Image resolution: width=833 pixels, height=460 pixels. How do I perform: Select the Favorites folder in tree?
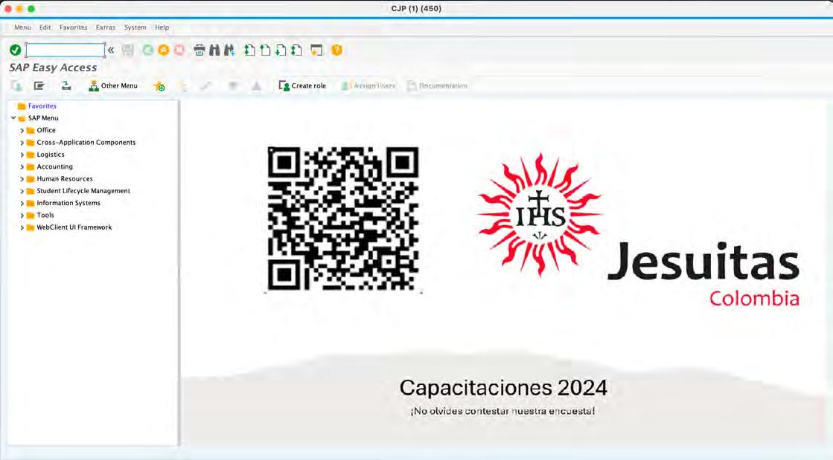click(x=42, y=106)
